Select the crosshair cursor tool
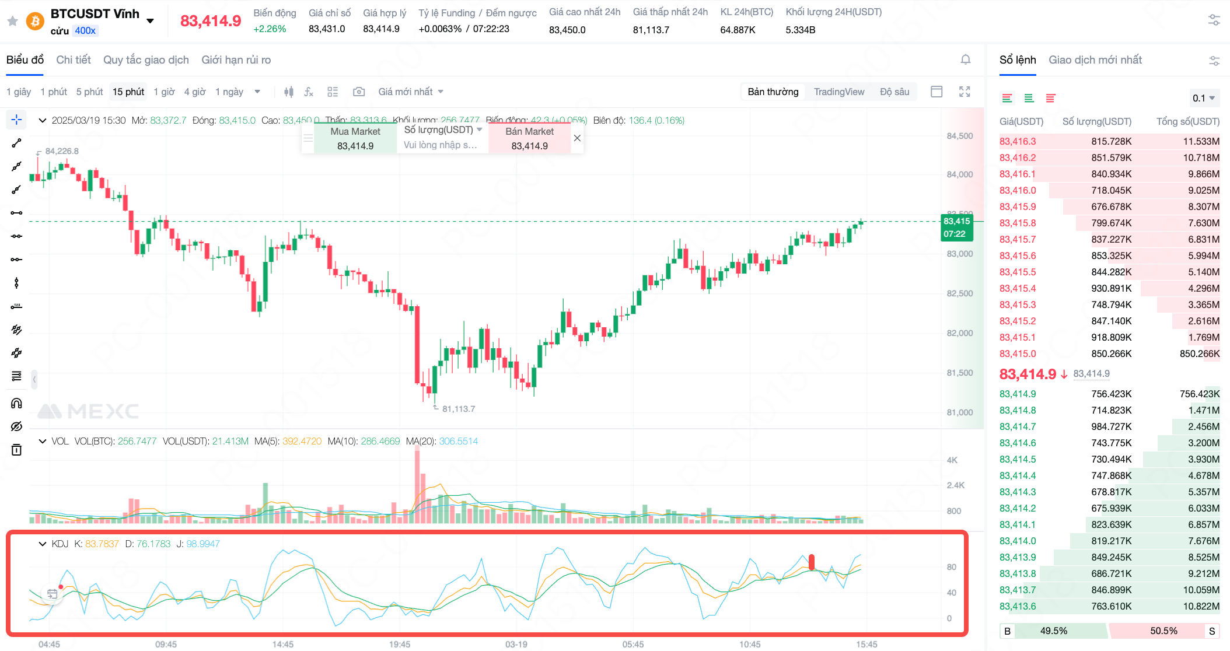This screenshot has width=1230, height=651. click(x=16, y=120)
